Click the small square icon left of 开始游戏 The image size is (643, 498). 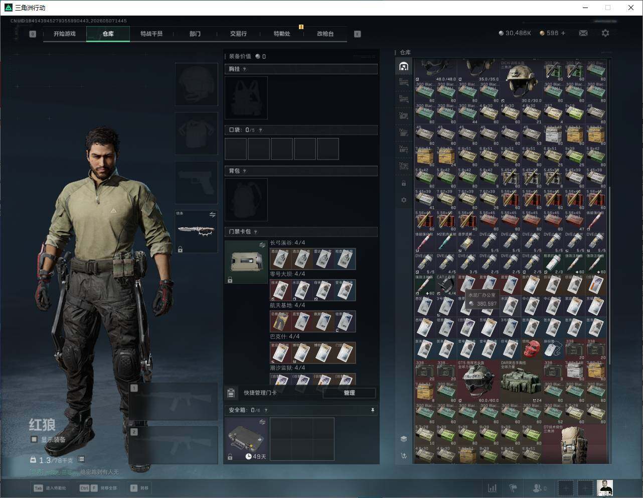click(x=33, y=34)
